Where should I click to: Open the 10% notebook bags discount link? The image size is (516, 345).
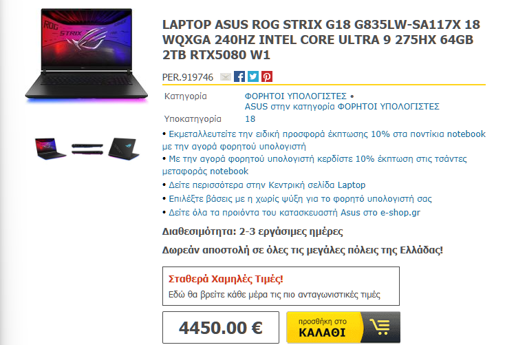click(x=314, y=165)
